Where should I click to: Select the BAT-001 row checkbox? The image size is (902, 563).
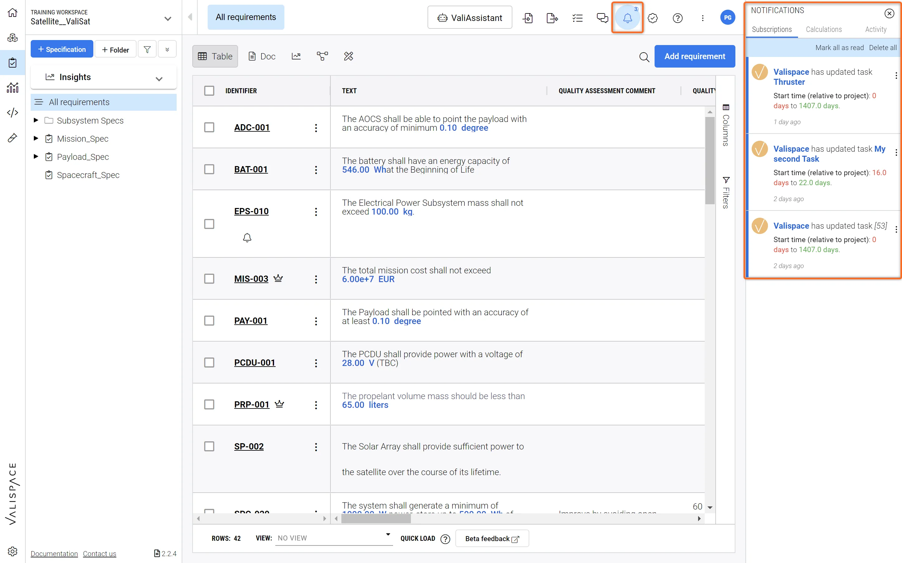[209, 170]
